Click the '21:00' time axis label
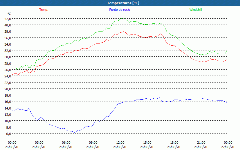Viewport: 240px width, 150px height. (x=201, y=143)
